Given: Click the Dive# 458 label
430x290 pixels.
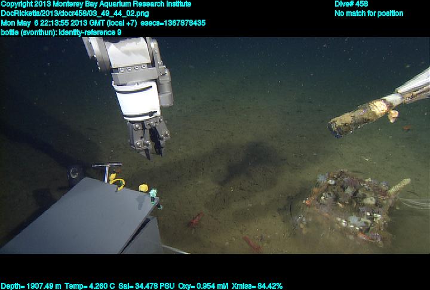Looking at the screenshot, I should (351, 4).
